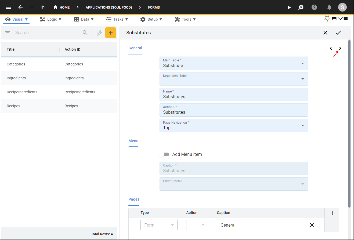Click the lightning bolt icon
This screenshot has width=354, height=240.
point(99,33)
